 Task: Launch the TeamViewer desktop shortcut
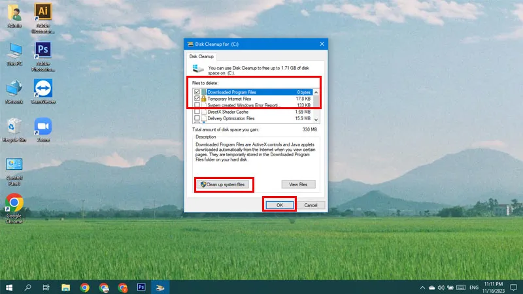tap(43, 91)
